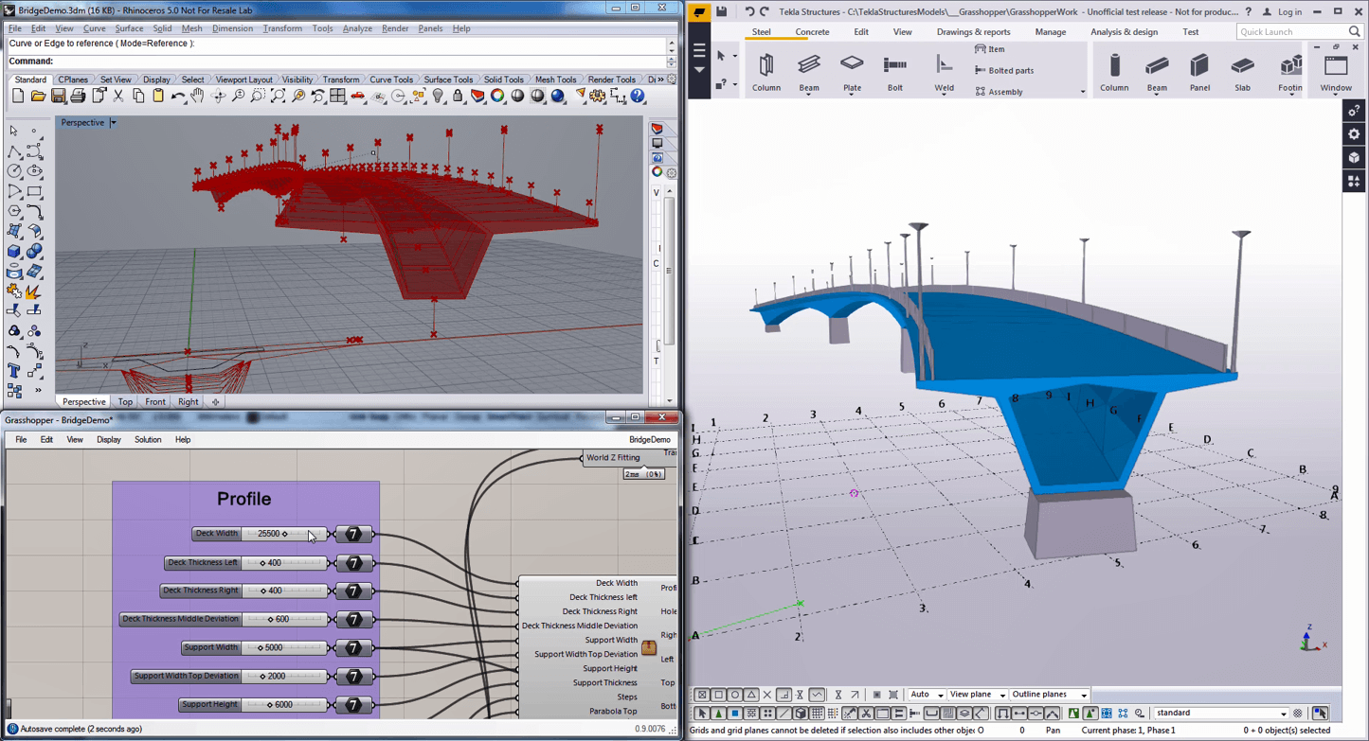Switch to the Concrete ribbon tab
The width and height of the screenshot is (1369, 741).
[812, 32]
